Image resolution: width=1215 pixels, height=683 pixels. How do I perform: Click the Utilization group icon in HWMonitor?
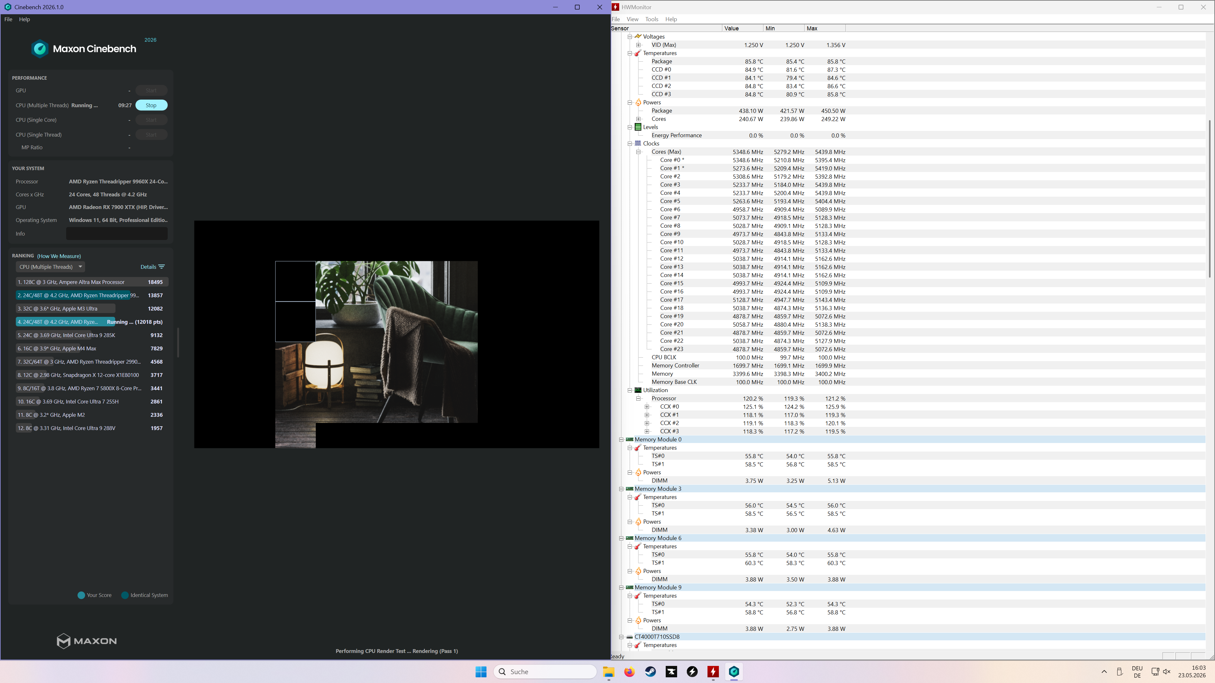638,390
